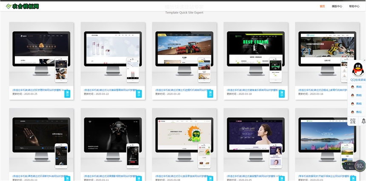This screenshot has width=366, height=181.
Task: Click the rocket back-to-top icon
Action: pyautogui.click(x=363, y=121)
